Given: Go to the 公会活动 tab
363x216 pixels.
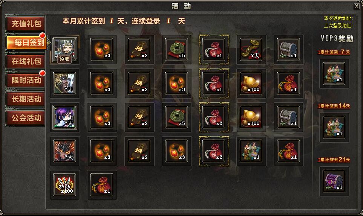Looking at the screenshot, I should pyautogui.click(x=26, y=118).
